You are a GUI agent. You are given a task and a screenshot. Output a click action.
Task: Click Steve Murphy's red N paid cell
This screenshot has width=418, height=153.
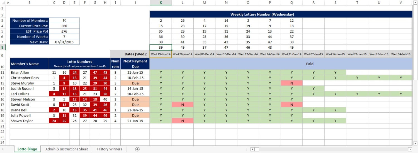[292, 83]
